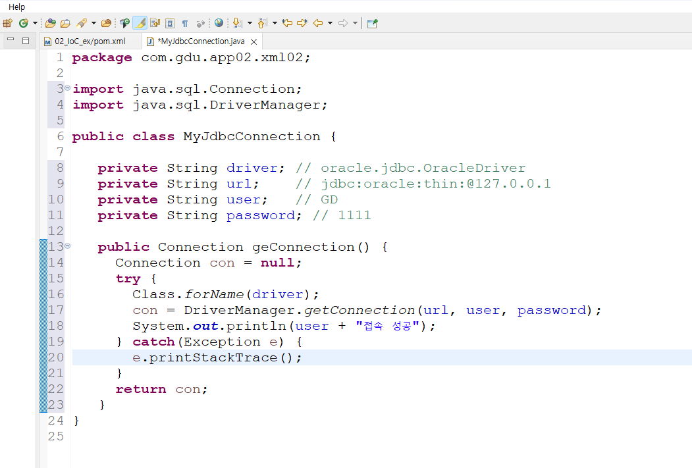
Task: Click line number 24 in gutter
Action: tap(56, 421)
